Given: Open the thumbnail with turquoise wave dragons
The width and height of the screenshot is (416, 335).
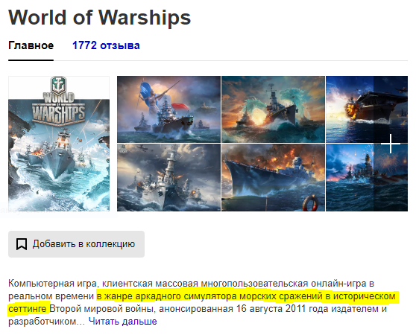Looking at the screenshot, I should point(273,109).
